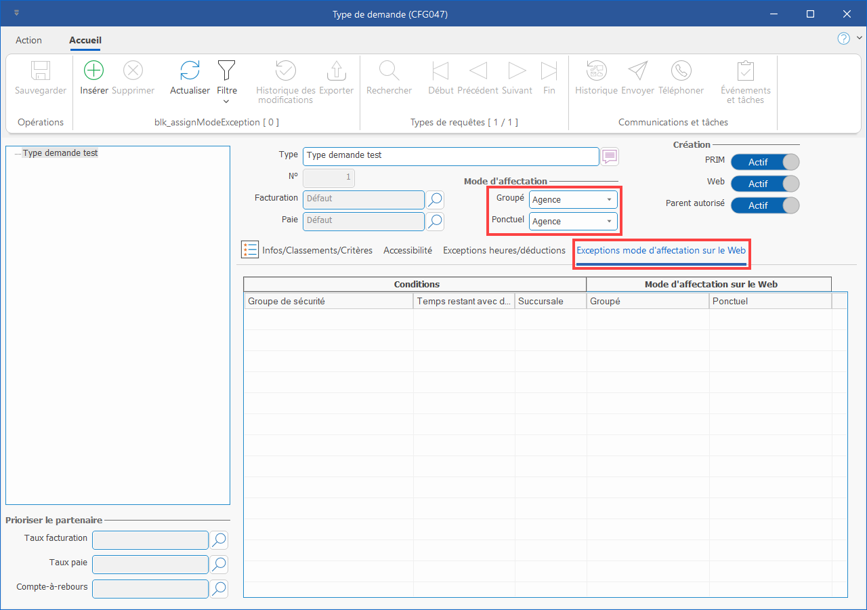Viewport: 867px width, 610px height.
Task: Switch to the Accessibilité tab
Action: tap(408, 250)
